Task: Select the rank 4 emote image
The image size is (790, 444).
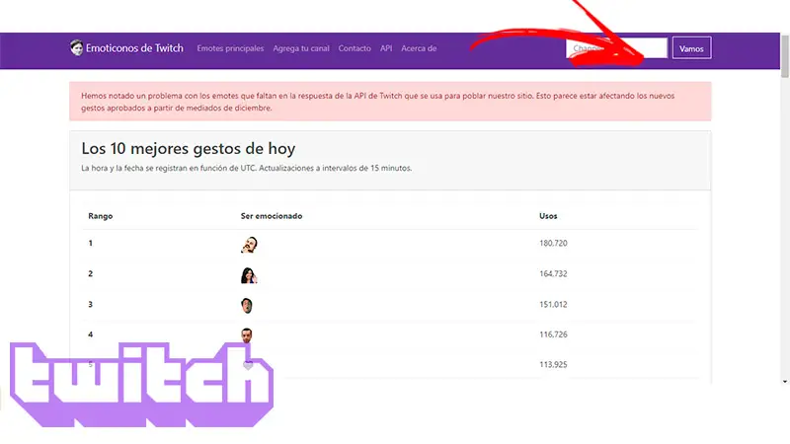Action: pos(246,335)
